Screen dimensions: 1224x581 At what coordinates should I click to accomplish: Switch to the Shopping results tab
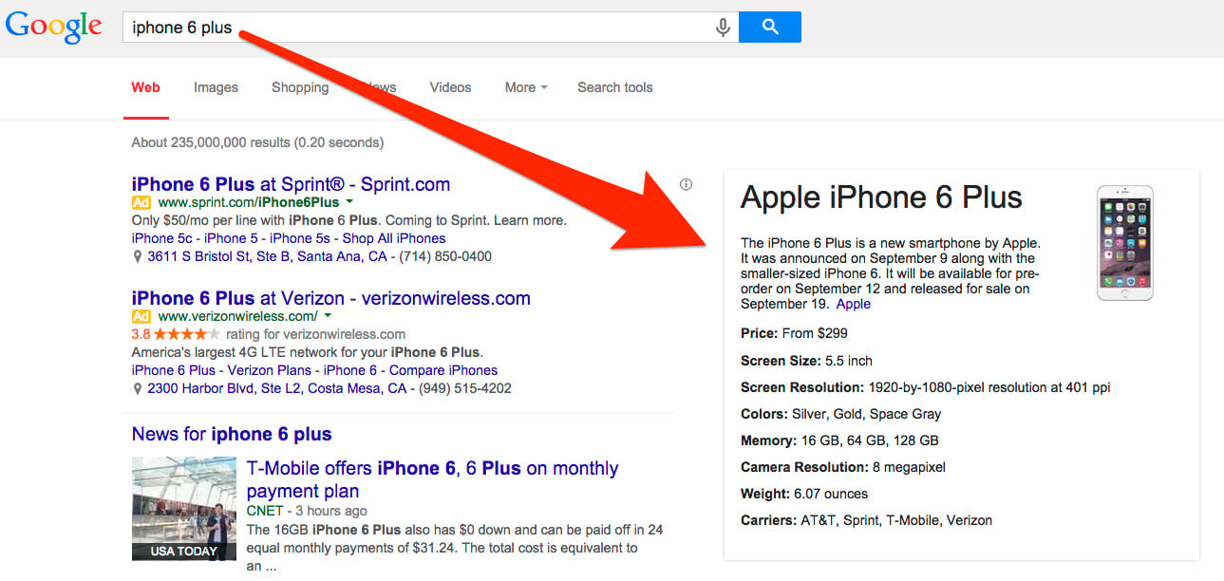pyautogui.click(x=300, y=87)
